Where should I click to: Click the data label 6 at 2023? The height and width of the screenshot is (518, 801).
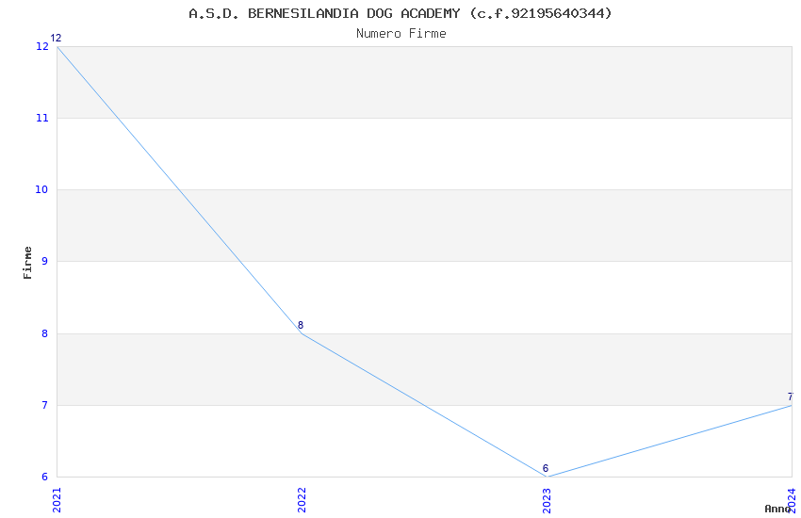coord(545,468)
